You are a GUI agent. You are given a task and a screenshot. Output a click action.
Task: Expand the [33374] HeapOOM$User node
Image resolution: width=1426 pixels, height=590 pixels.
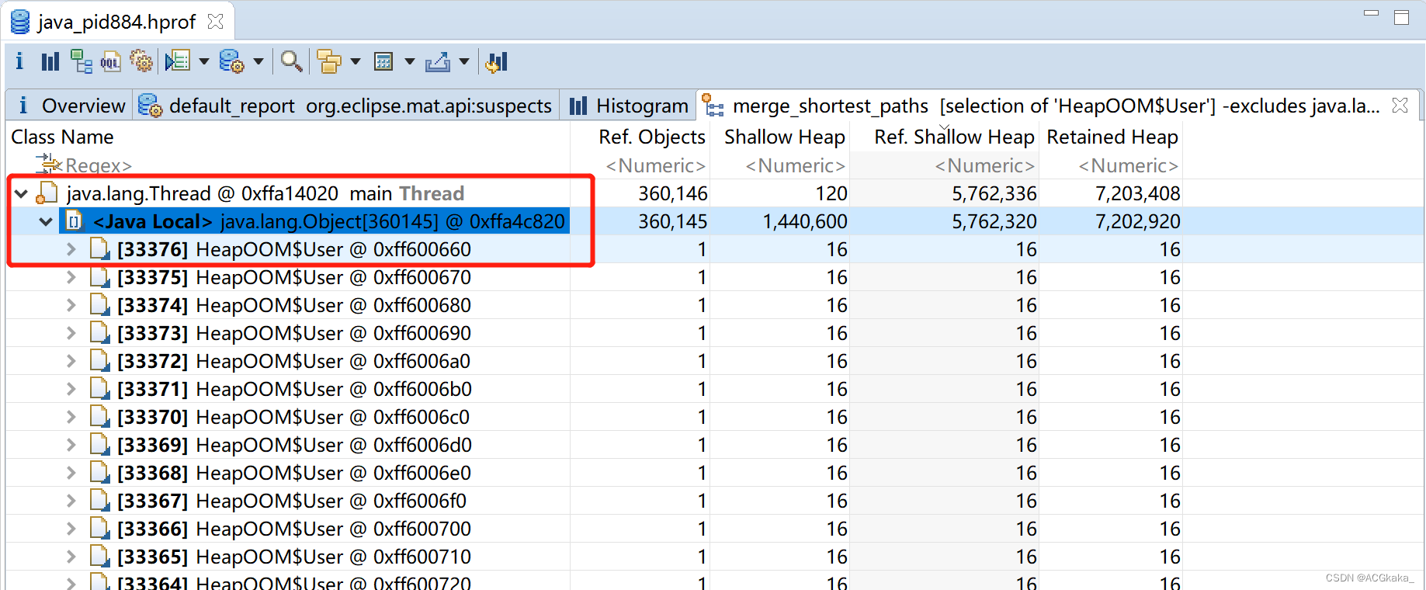pyautogui.click(x=71, y=305)
